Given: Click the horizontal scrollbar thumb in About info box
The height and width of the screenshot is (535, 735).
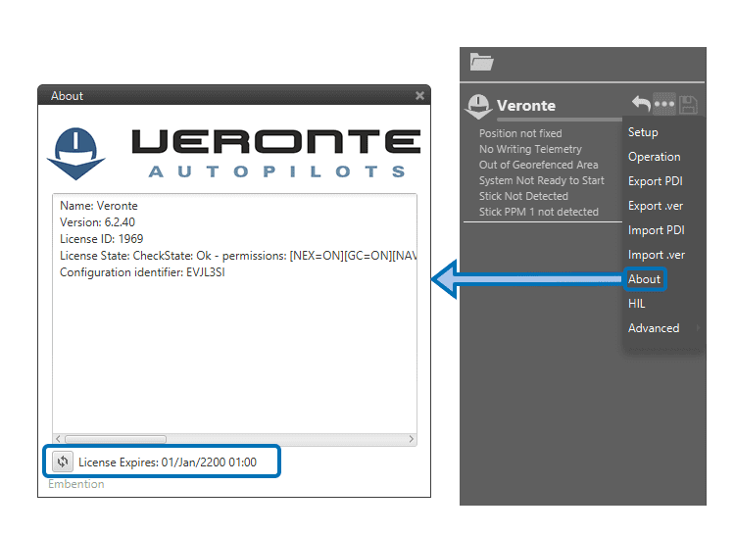Looking at the screenshot, I should click(x=116, y=439).
